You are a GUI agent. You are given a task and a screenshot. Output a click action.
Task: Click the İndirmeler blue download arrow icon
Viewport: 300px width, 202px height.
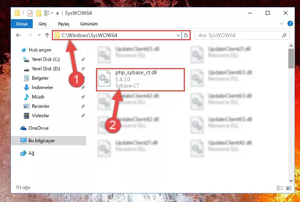tap(26, 88)
